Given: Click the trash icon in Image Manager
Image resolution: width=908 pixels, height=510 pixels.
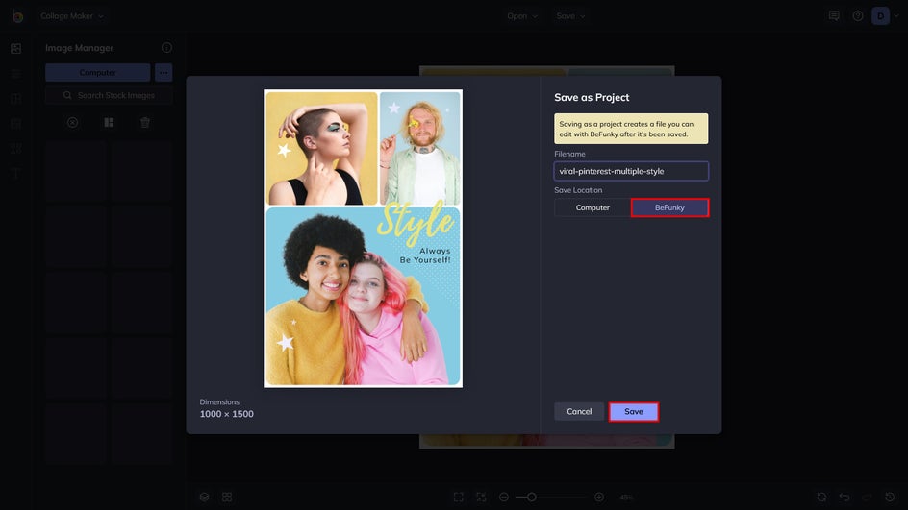Looking at the screenshot, I should [x=145, y=123].
